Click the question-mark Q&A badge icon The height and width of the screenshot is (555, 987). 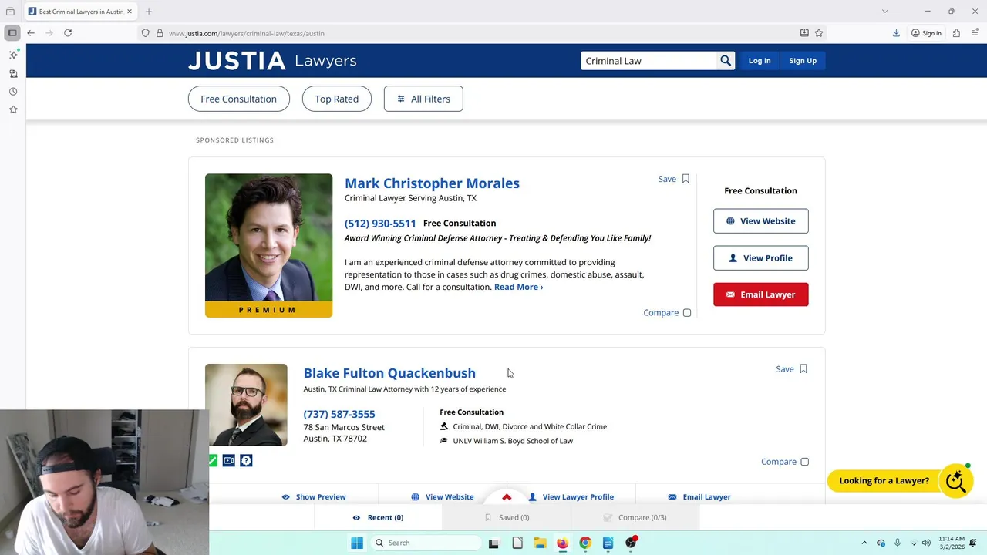click(246, 460)
